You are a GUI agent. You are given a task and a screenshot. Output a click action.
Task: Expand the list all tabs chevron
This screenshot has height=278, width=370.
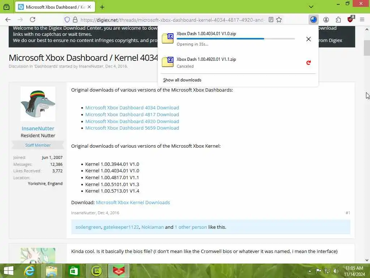point(311,7)
